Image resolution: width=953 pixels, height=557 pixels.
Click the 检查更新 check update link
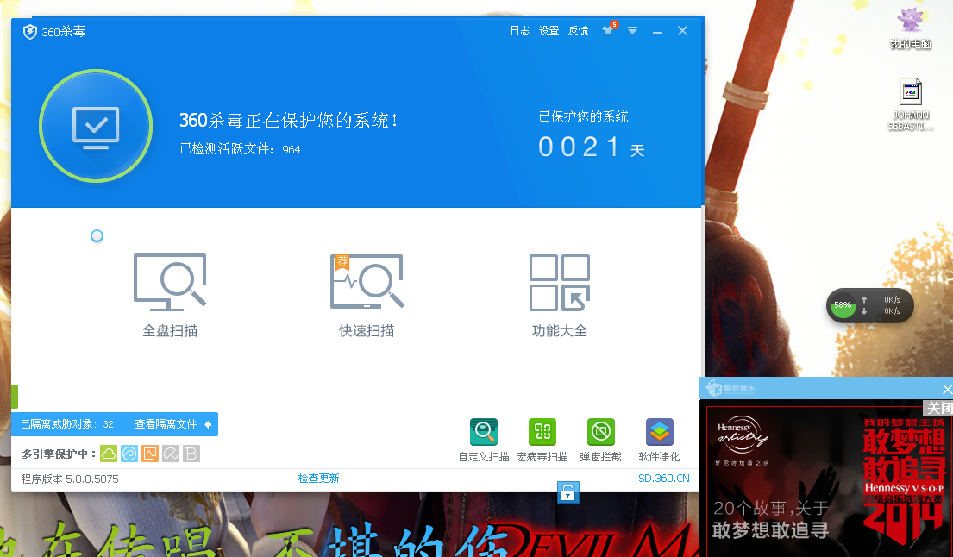coord(318,479)
